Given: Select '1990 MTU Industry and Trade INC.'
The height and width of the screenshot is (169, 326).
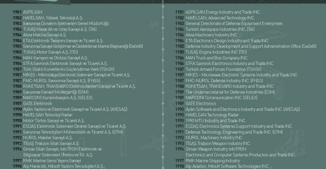Looking at the screenshot, I should click(x=216, y=121).
